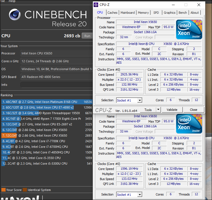Screen dimensions: 212x200
Task: Select ranking row Intel Xeon Platinum 8168 CPU
Action: tap(47, 102)
